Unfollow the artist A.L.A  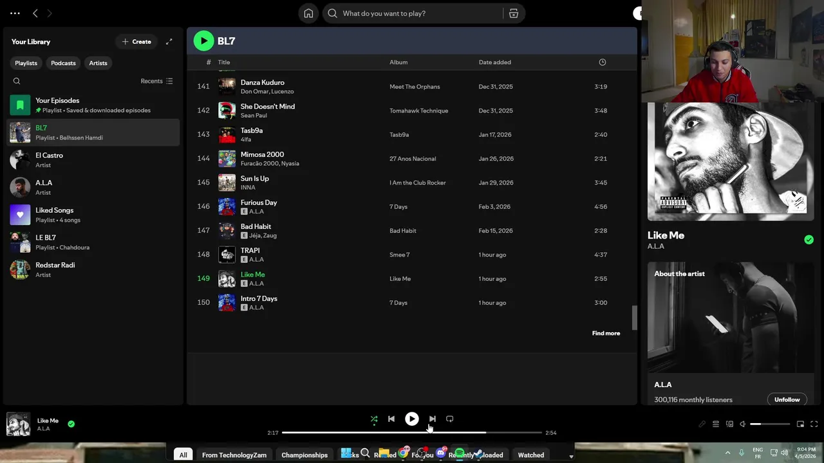787,399
